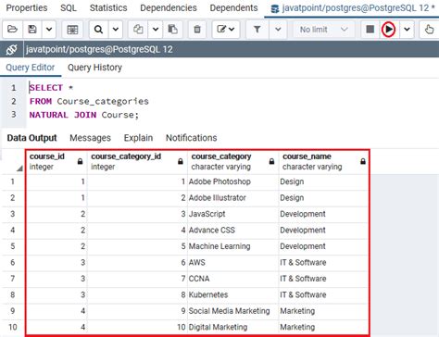Select the Kubernetes cell

[232, 294]
